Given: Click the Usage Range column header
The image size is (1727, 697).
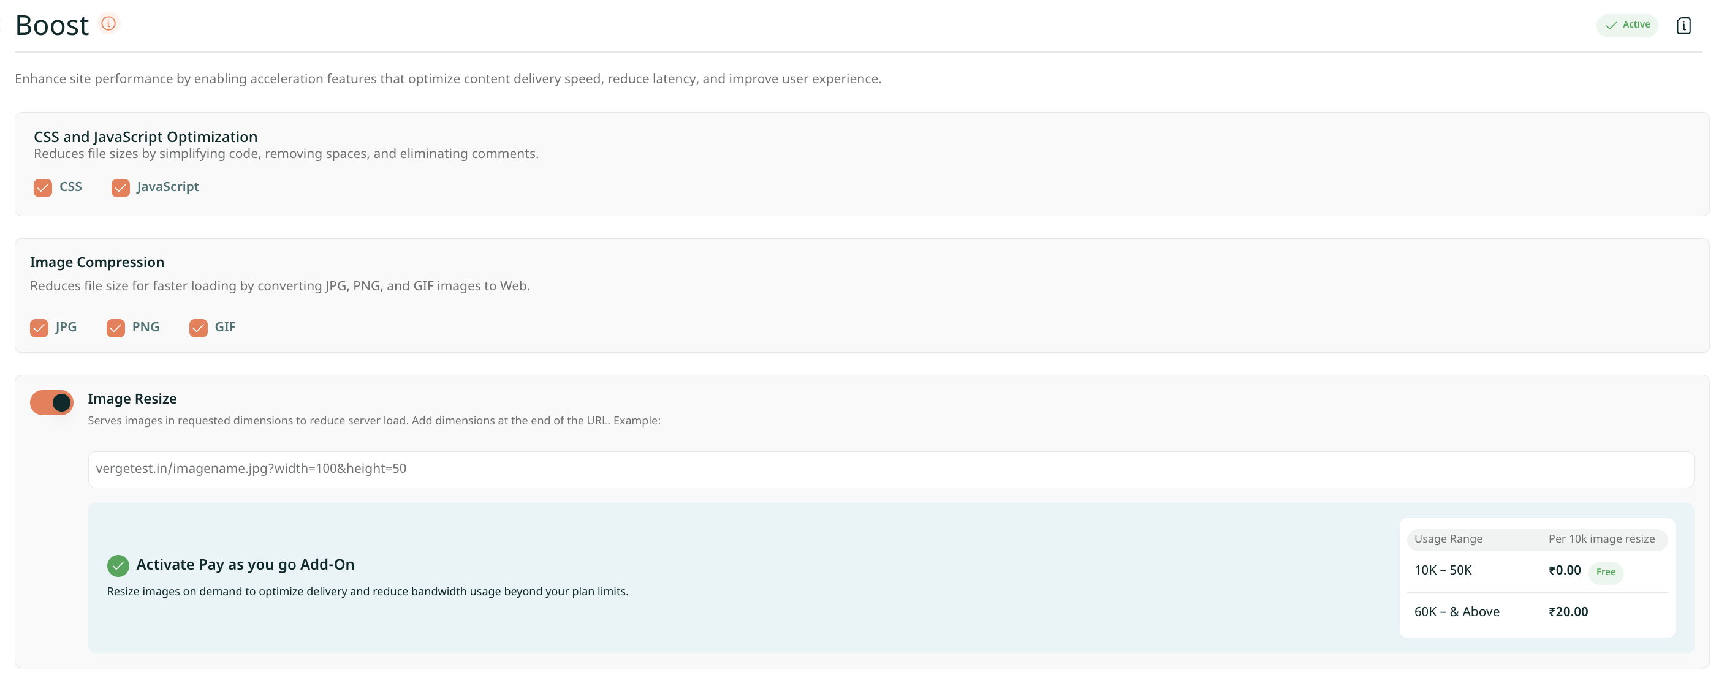Looking at the screenshot, I should point(1448,538).
